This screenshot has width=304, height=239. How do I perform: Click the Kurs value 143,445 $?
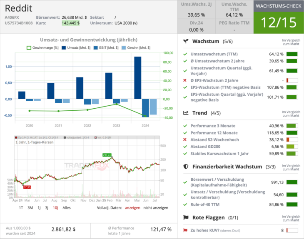[x=70, y=23]
